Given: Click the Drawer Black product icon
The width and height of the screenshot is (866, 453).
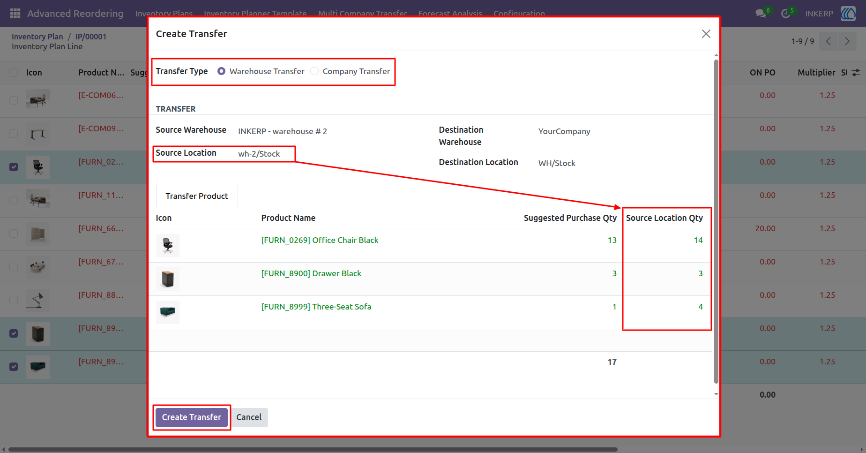Looking at the screenshot, I should [168, 279].
